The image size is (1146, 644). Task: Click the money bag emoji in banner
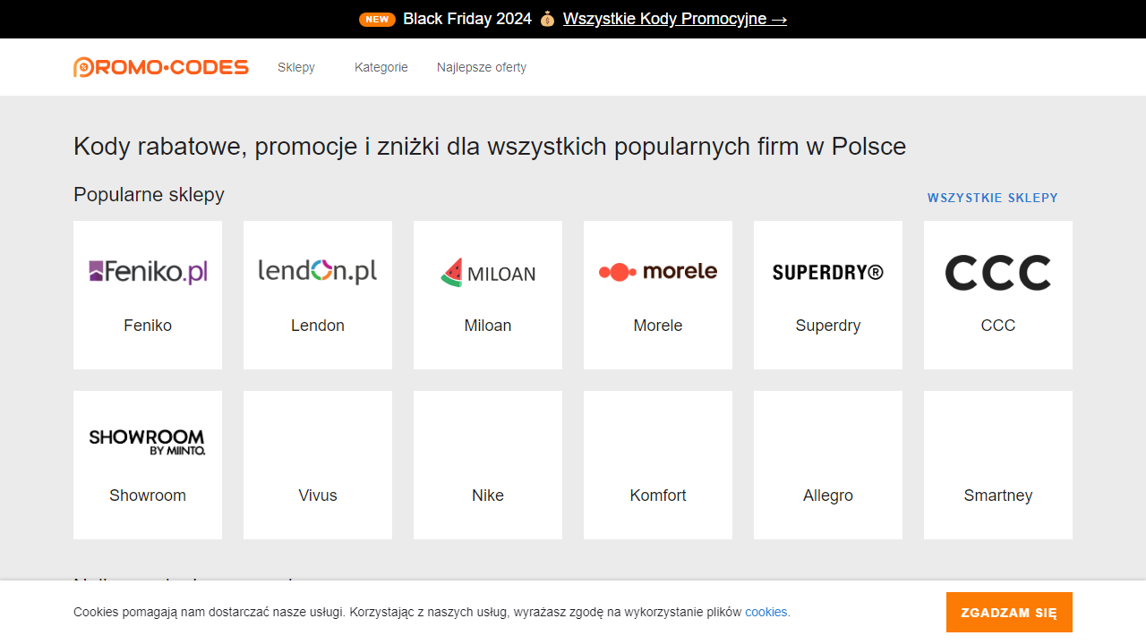click(x=547, y=19)
